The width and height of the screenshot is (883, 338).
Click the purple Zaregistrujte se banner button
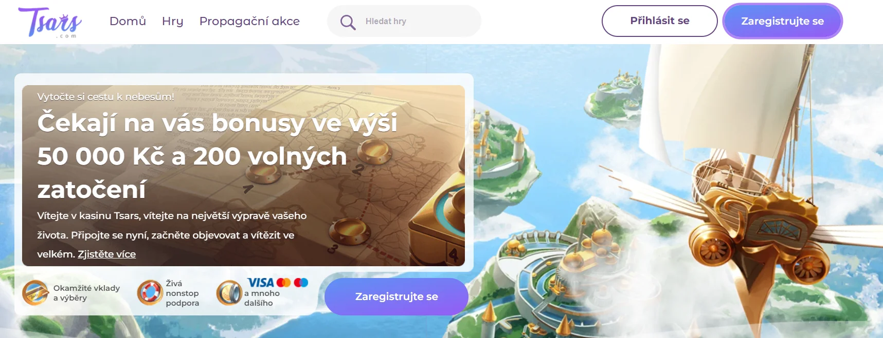[x=397, y=296]
